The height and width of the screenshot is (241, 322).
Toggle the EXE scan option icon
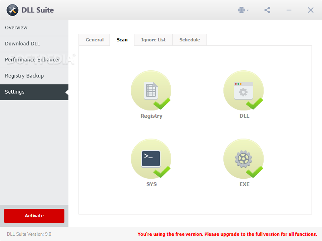pos(244,159)
